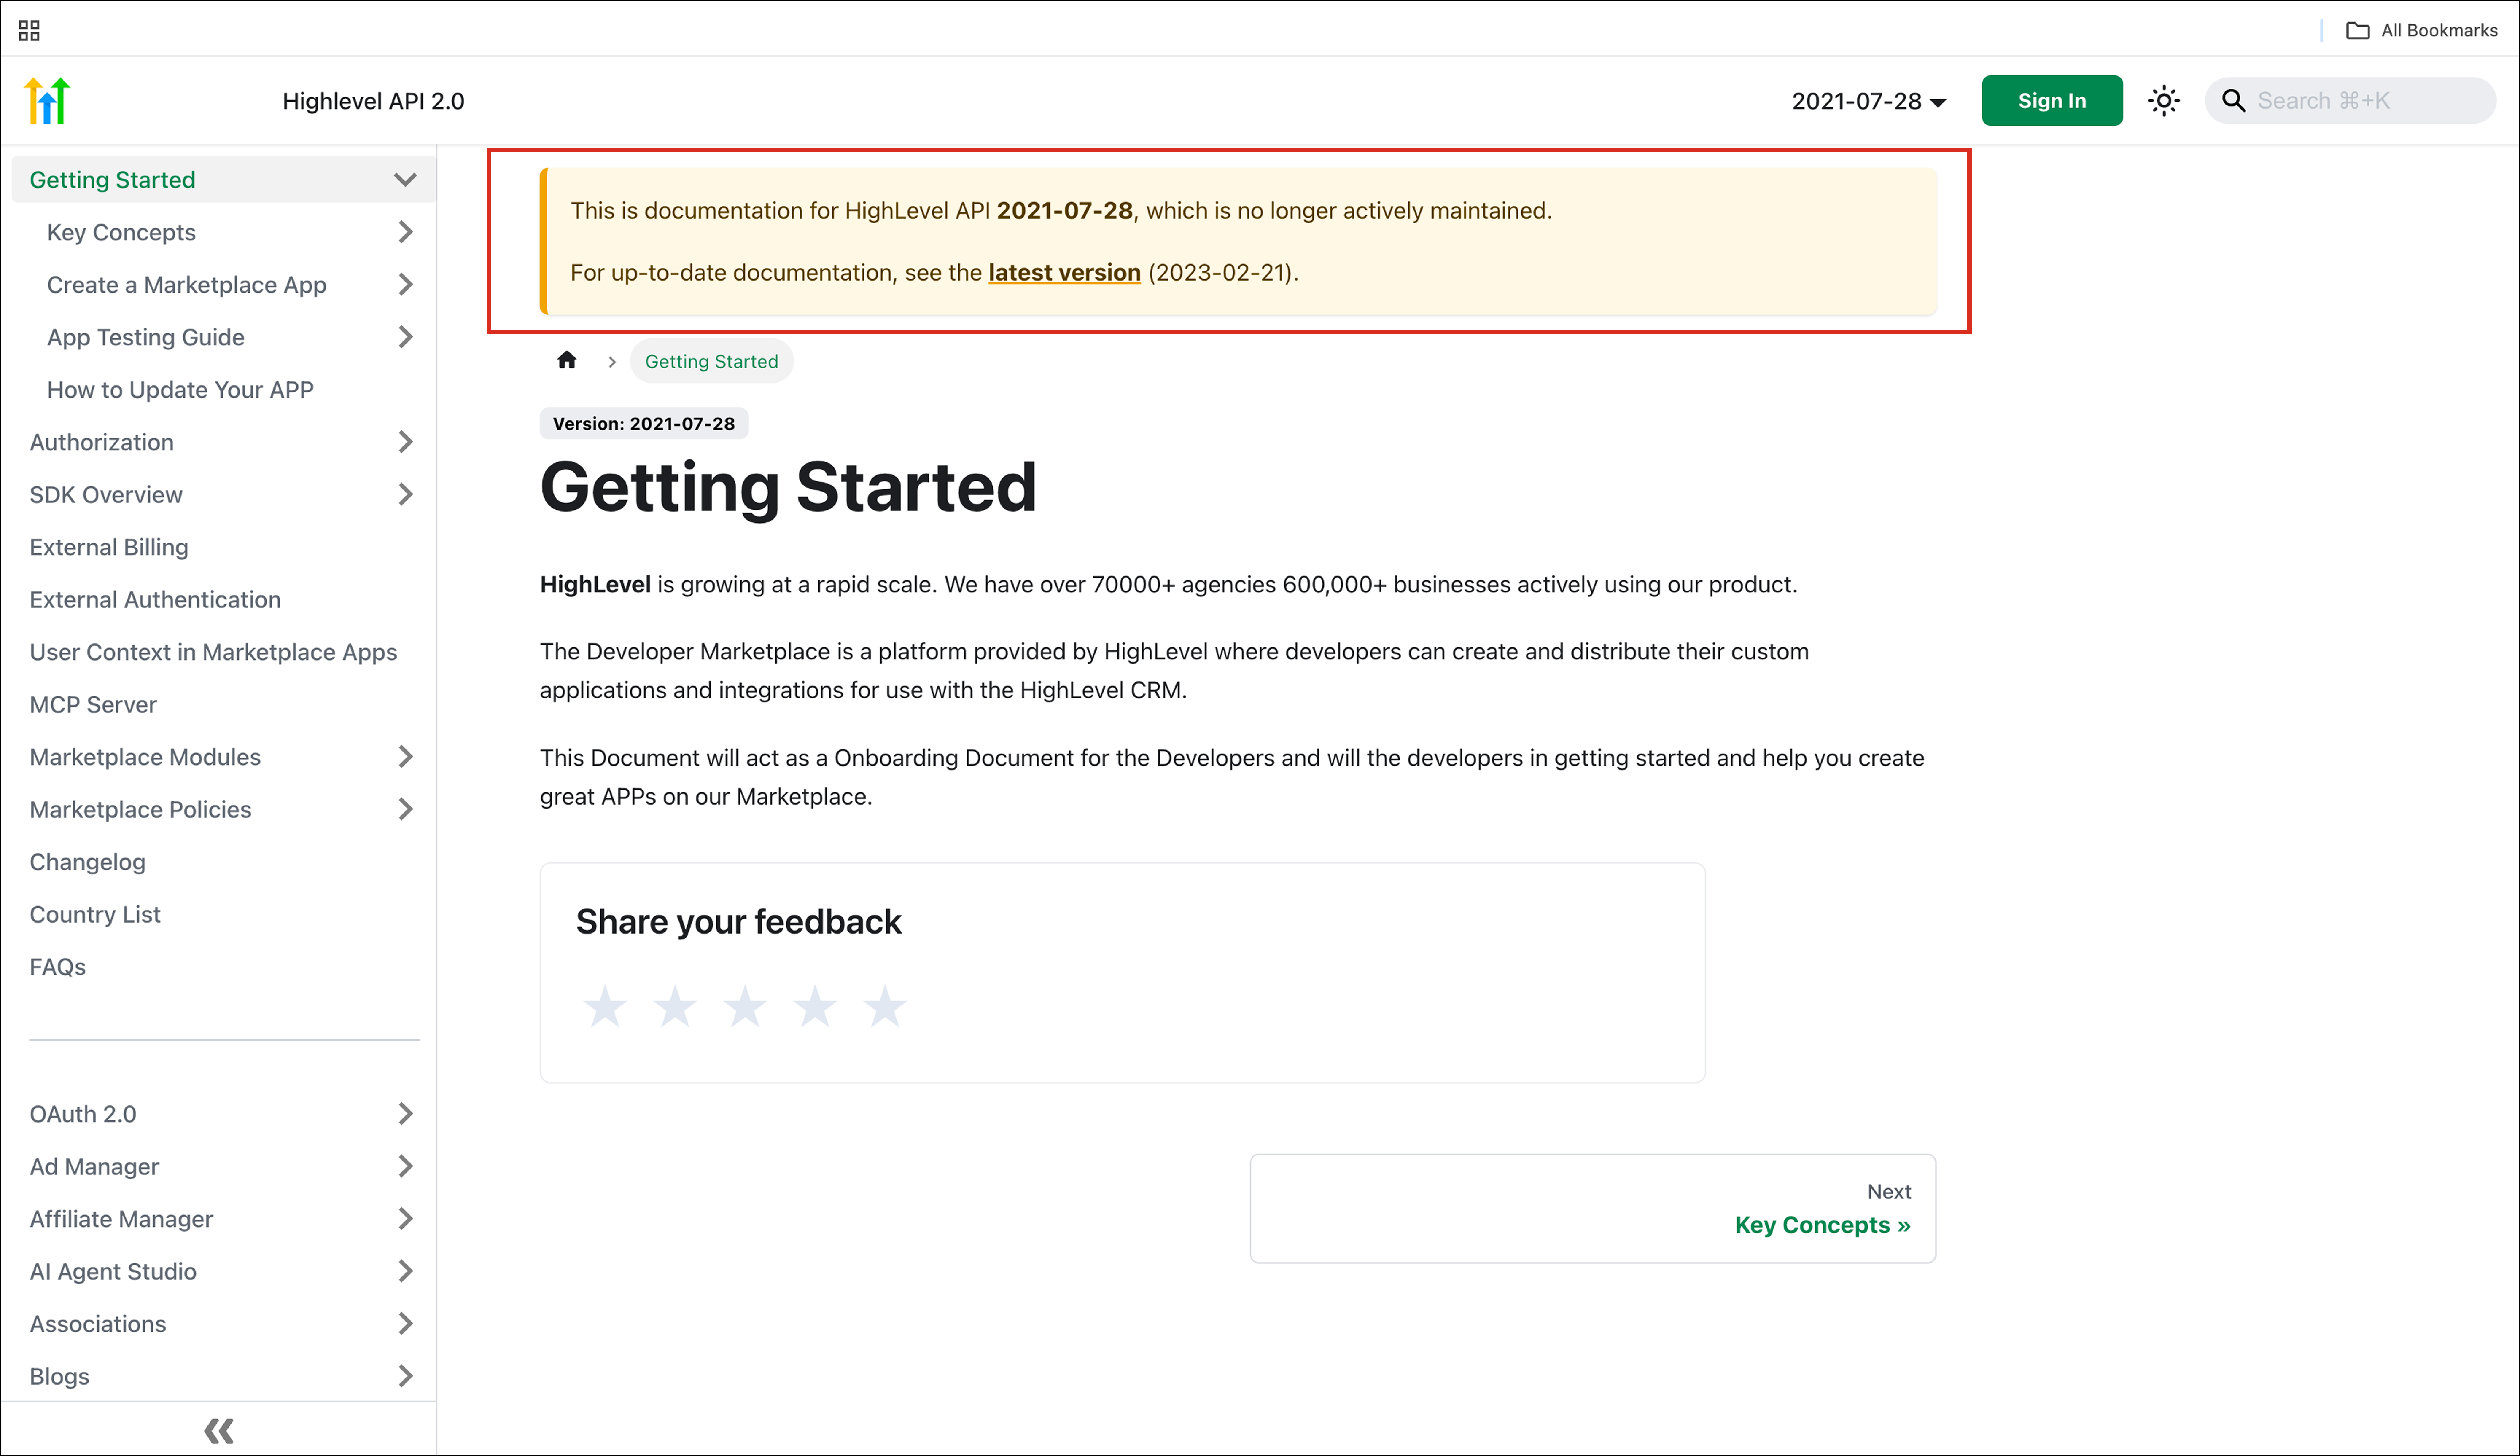2520x1456 pixels.
Task: Open Ad Manager sidebar item
Action: (94, 1166)
